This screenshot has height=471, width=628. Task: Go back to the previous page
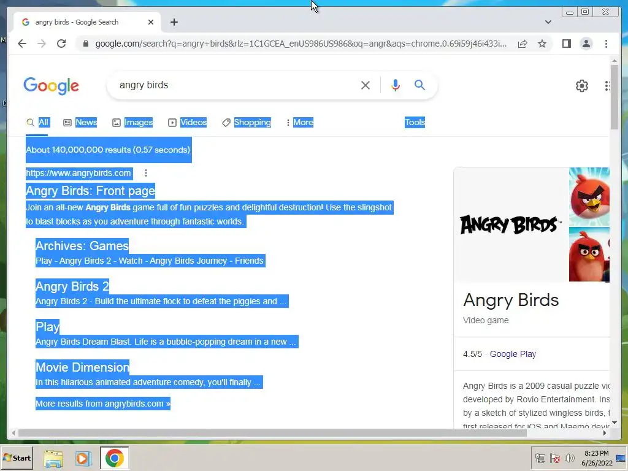[22, 44]
